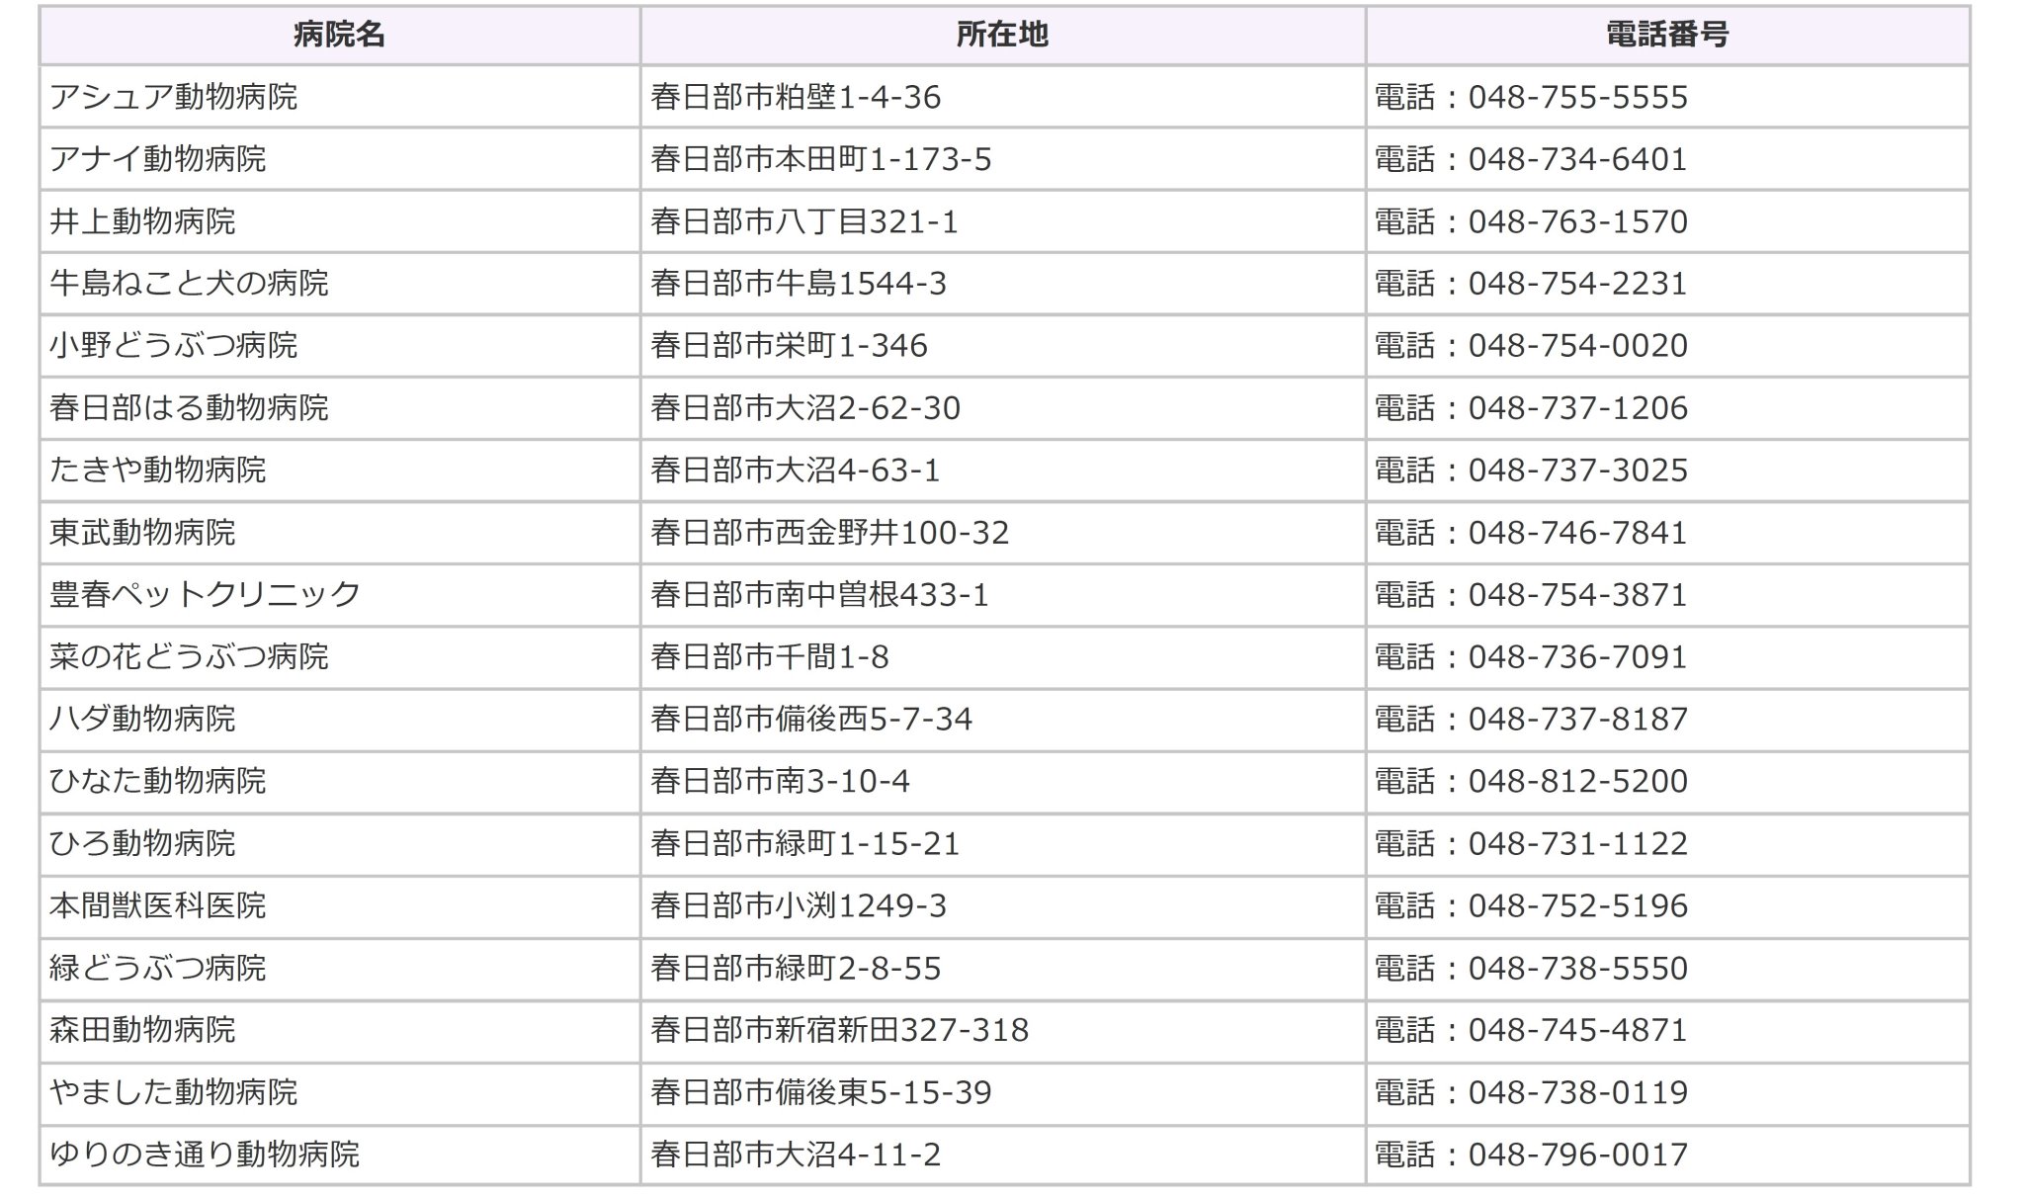Click the 所在地 column header
The width and height of the screenshot is (2024, 1200).
(1001, 36)
